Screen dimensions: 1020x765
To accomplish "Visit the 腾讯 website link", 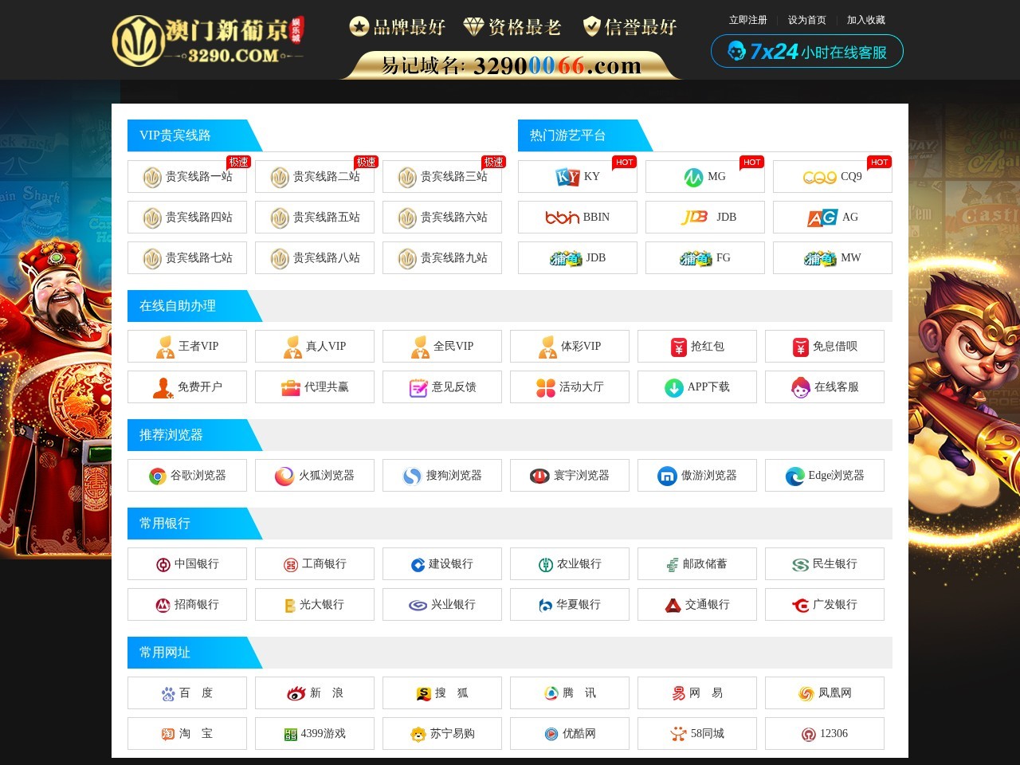I will click(x=570, y=693).
